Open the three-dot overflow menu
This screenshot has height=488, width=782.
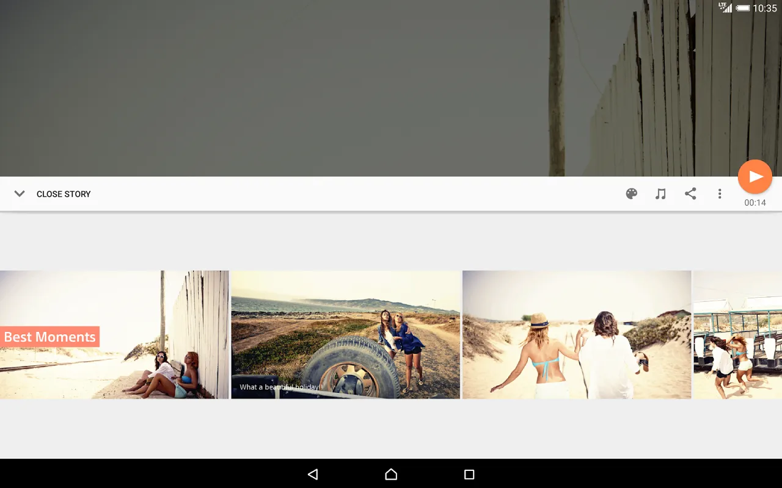coord(720,194)
